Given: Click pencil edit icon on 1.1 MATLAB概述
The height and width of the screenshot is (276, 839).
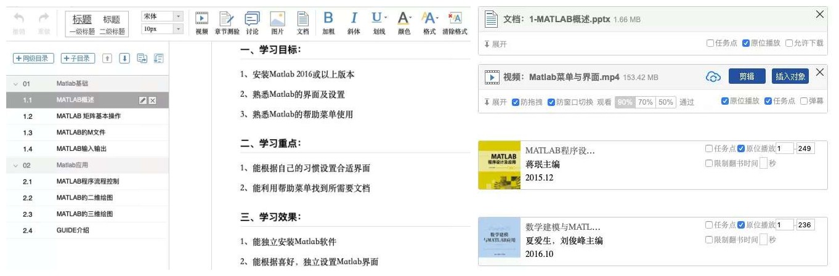Looking at the screenshot, I should tap(143, 100).
